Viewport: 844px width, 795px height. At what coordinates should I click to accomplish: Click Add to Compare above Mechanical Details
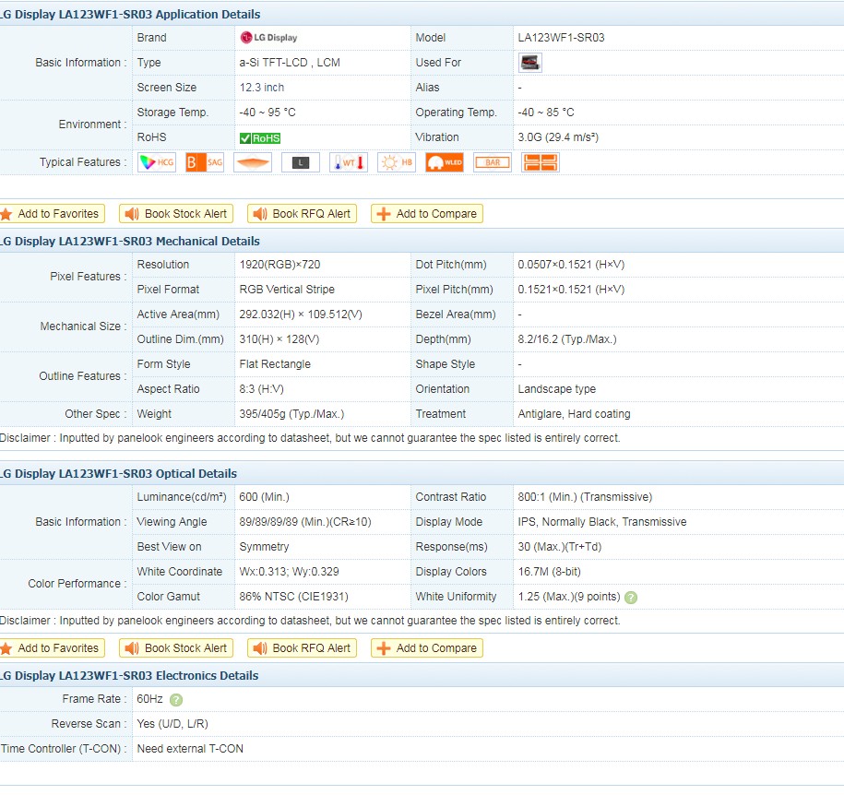[427, 214]
